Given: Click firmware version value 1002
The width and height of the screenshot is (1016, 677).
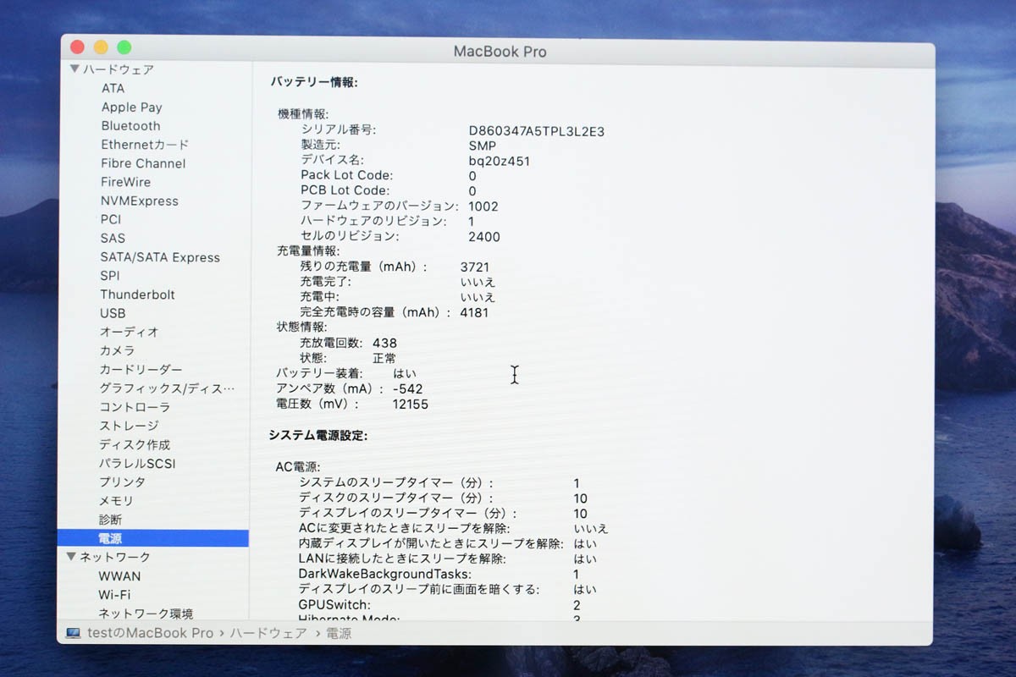Looking at the screenshot, I should 483,206.
